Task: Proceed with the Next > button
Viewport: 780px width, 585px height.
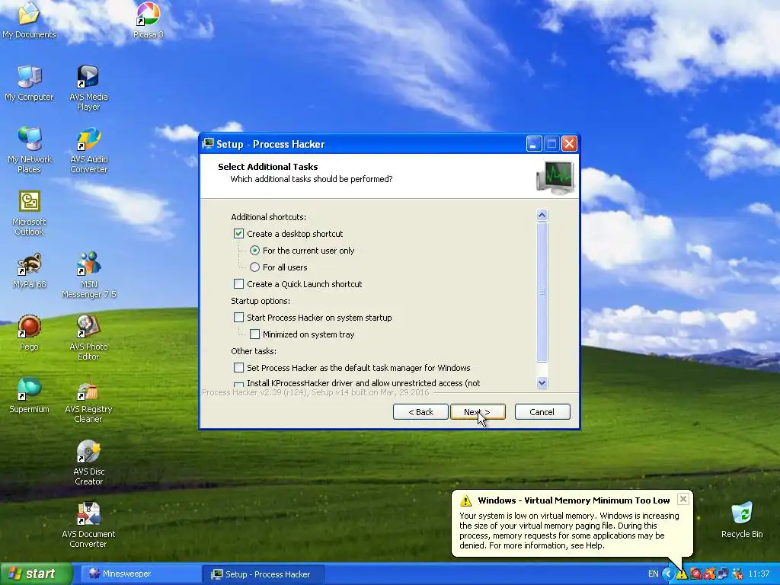Action: 478,412
